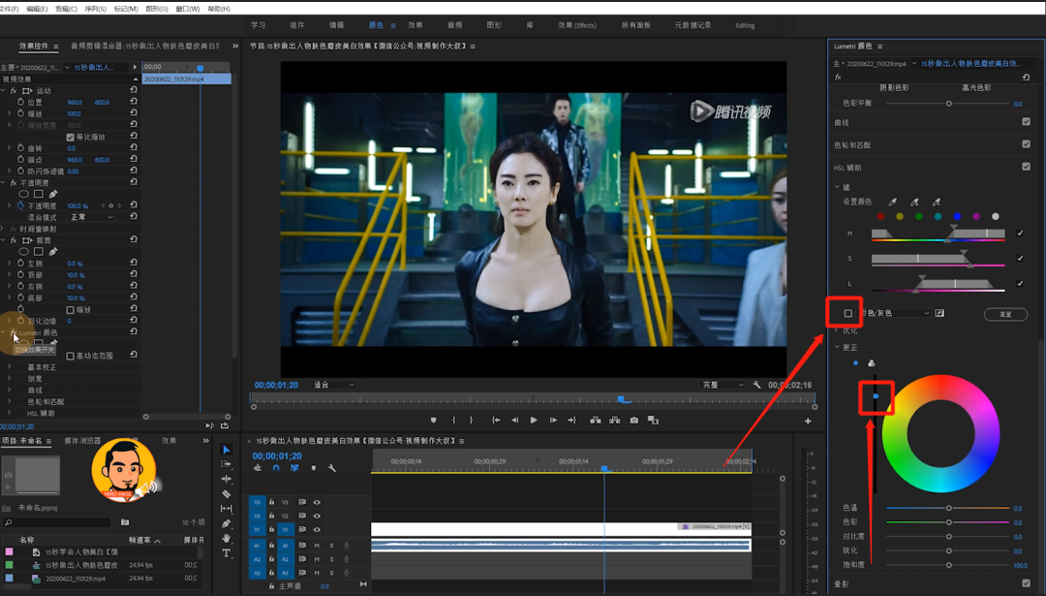Switch to the Learning workspace tab
Screen dimensions: 1046x596
click(259, 25)
